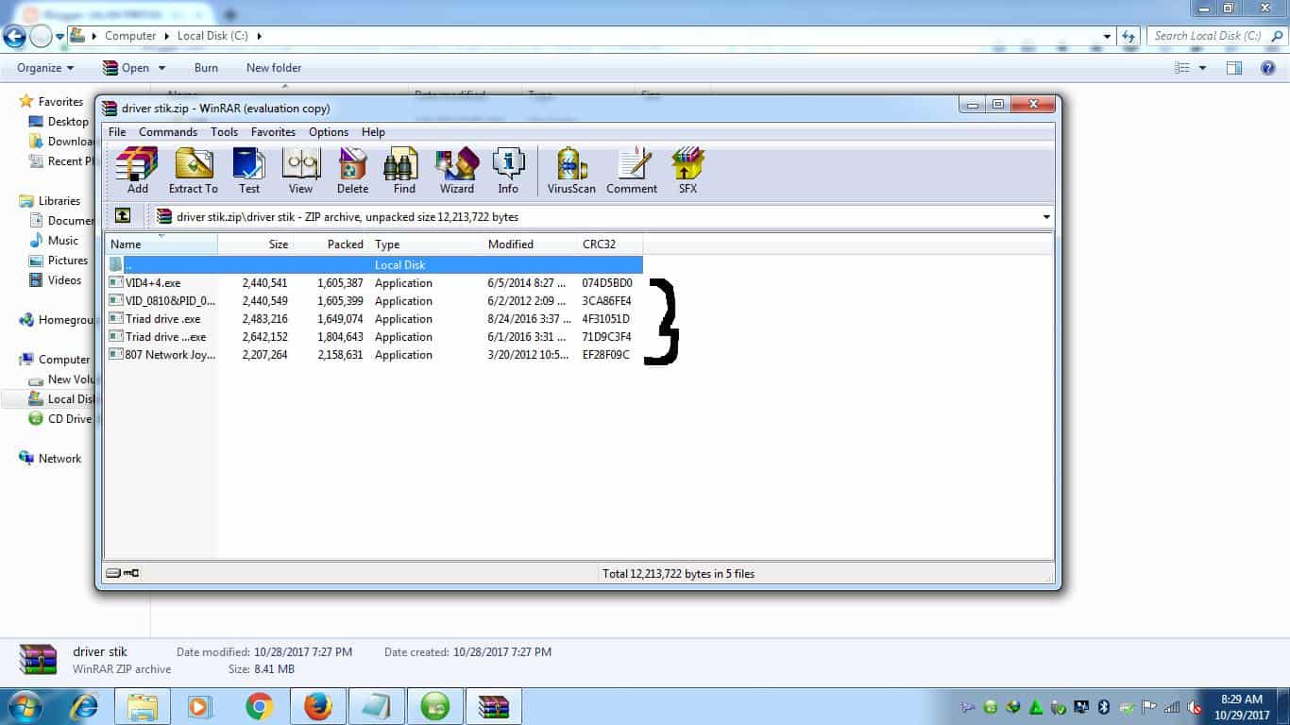Select the VID4+4.exe file row
Screen dimensions: 1290x725
pos(374,283)
